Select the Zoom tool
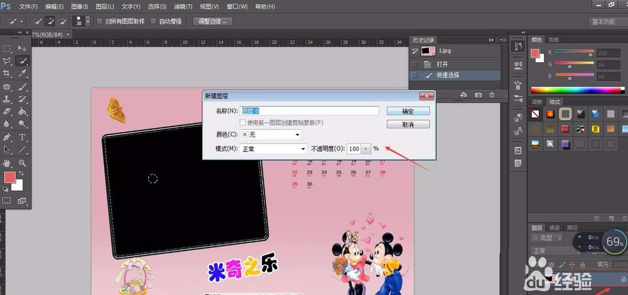628x295 pixels. (22, 163)
